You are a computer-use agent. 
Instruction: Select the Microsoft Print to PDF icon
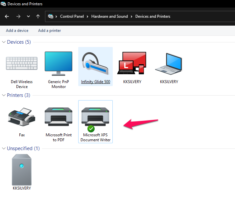[x=59, y=117]
